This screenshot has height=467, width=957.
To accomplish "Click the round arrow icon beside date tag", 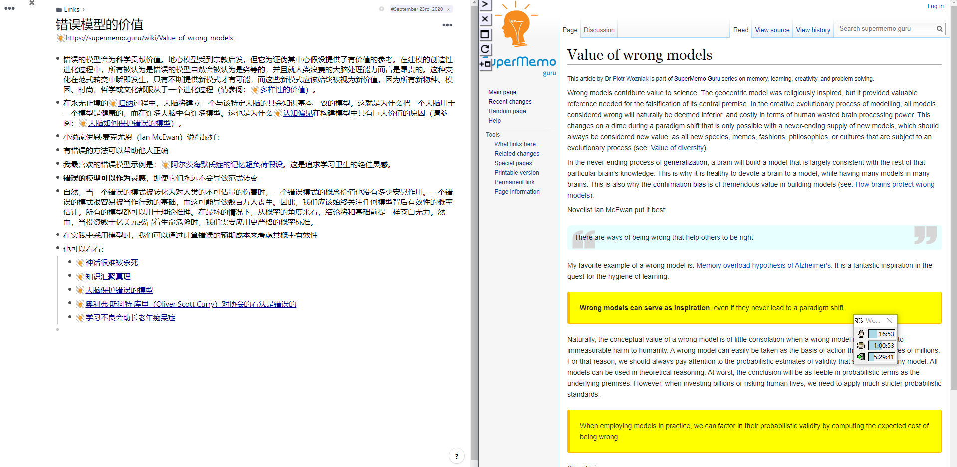I will (382, 9).
